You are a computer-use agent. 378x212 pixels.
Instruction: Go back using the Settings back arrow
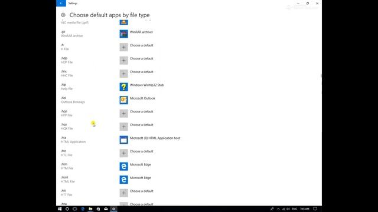click(x=61, y=3)
